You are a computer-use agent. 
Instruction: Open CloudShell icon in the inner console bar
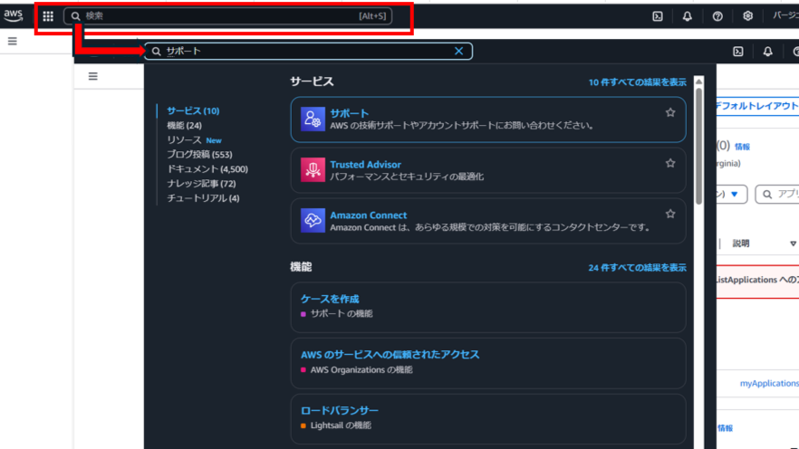coord(737,52)
